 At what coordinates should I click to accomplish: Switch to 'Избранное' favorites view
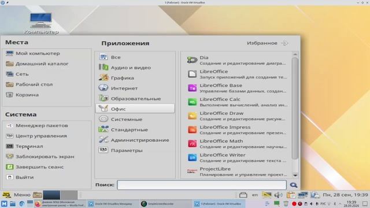tap(262, 43)
